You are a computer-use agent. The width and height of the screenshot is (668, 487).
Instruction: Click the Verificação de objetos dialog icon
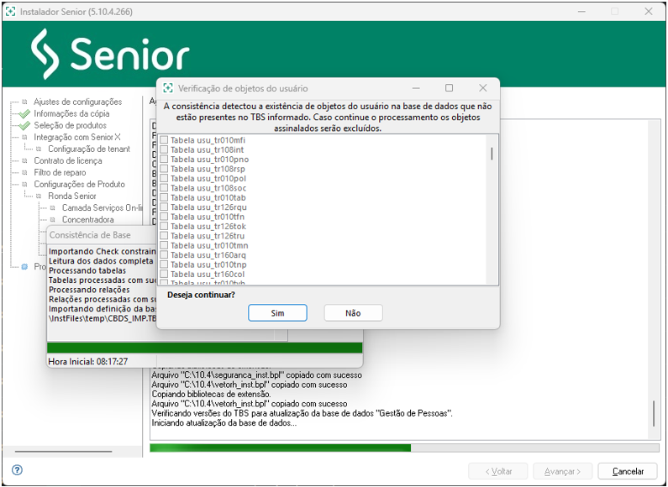168,88
